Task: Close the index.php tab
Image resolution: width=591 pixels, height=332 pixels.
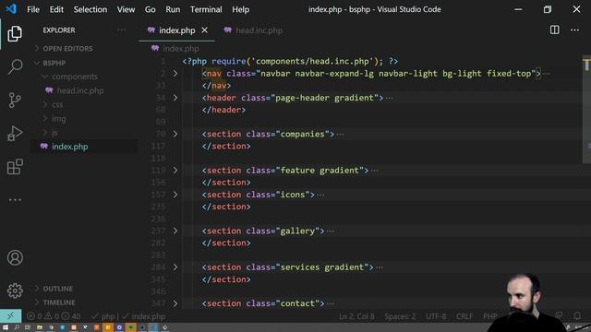Action: tap(204, 30)
